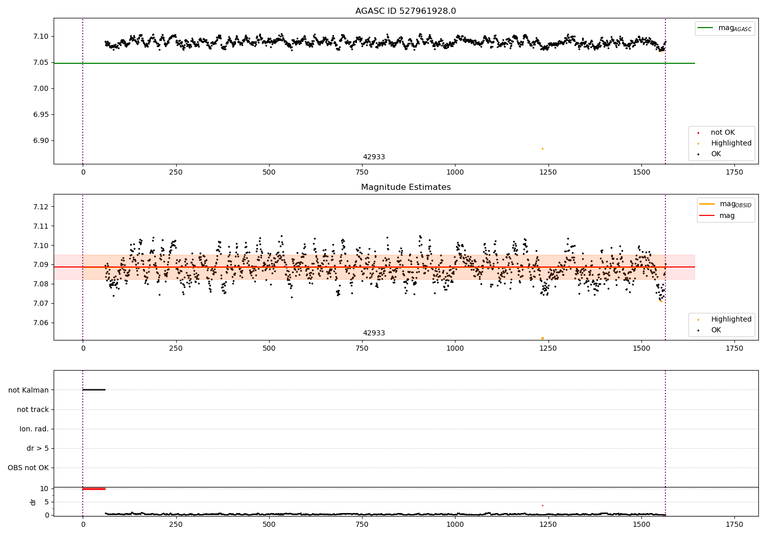766x536 pixels.
Task: Click the 'OBS not OK' row label
Action: pos(28,468)
